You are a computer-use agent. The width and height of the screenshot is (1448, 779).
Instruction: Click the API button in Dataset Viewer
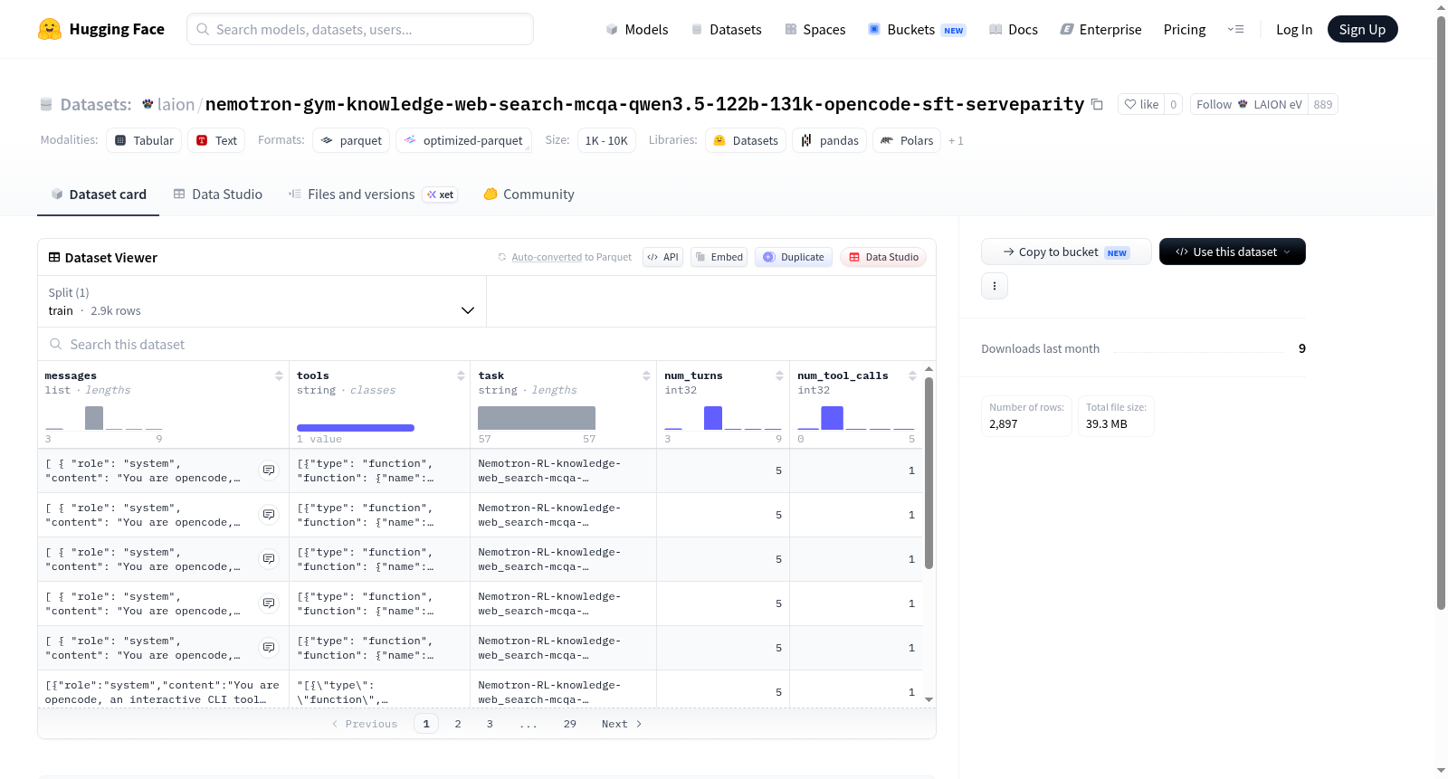(662, 257)
